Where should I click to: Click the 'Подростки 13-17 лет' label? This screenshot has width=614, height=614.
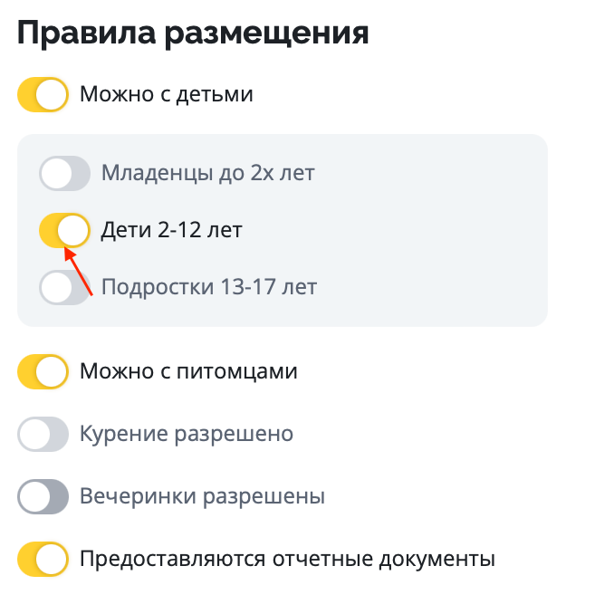click(x=209, y=288)
